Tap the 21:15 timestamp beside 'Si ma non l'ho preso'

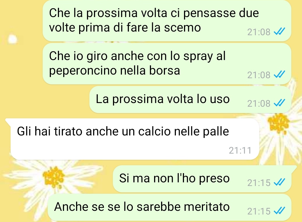click(x=259, y=183)
